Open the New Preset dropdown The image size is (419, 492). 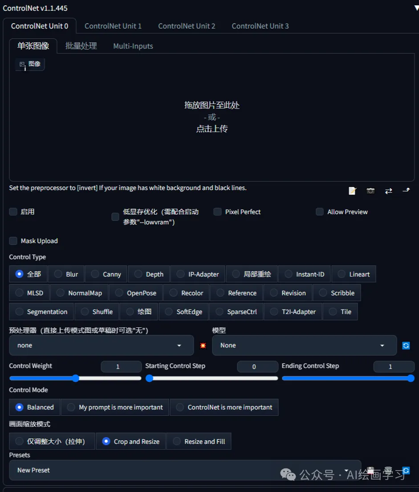coord(185,470)
